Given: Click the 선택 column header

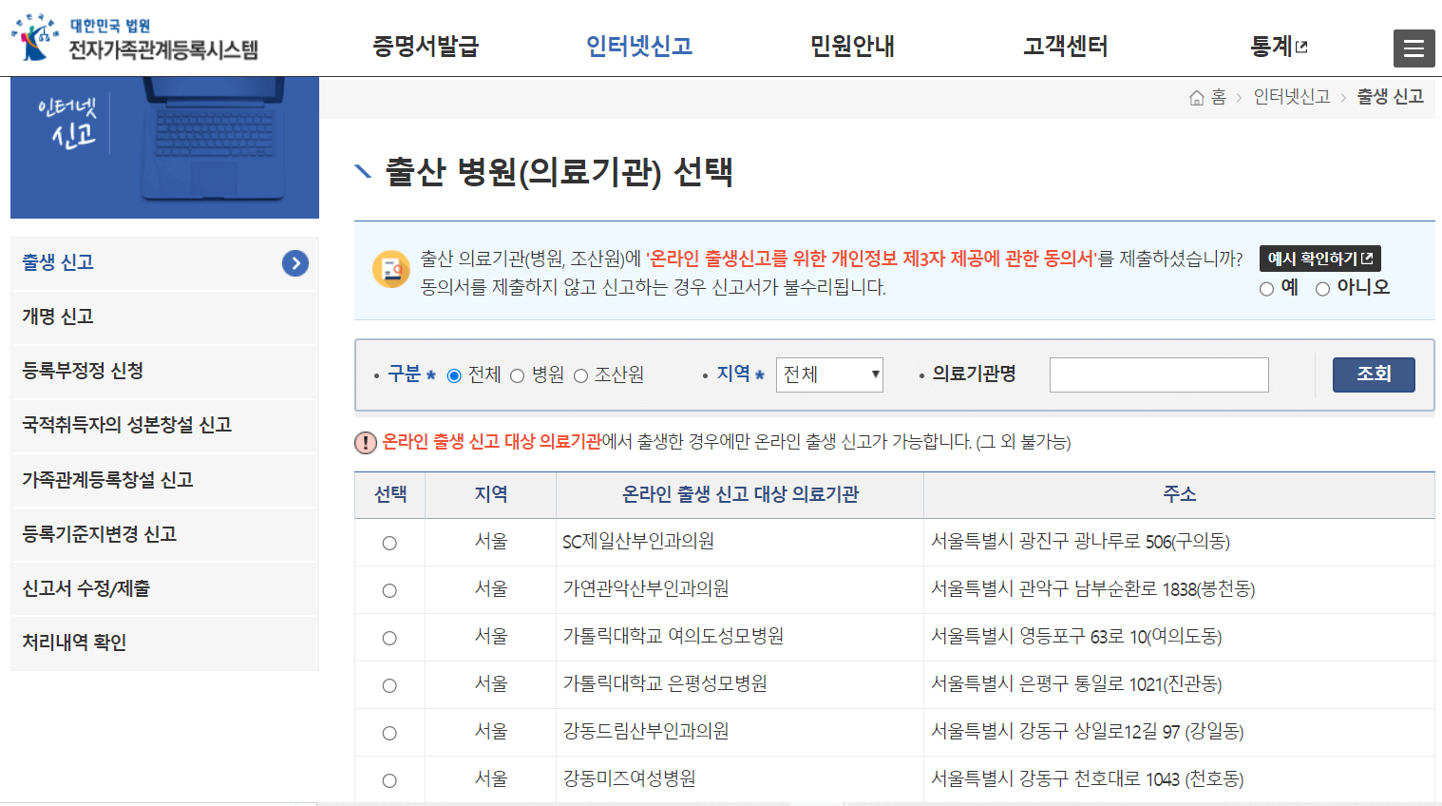Looking at the screenshot, I should click(390, 494).
